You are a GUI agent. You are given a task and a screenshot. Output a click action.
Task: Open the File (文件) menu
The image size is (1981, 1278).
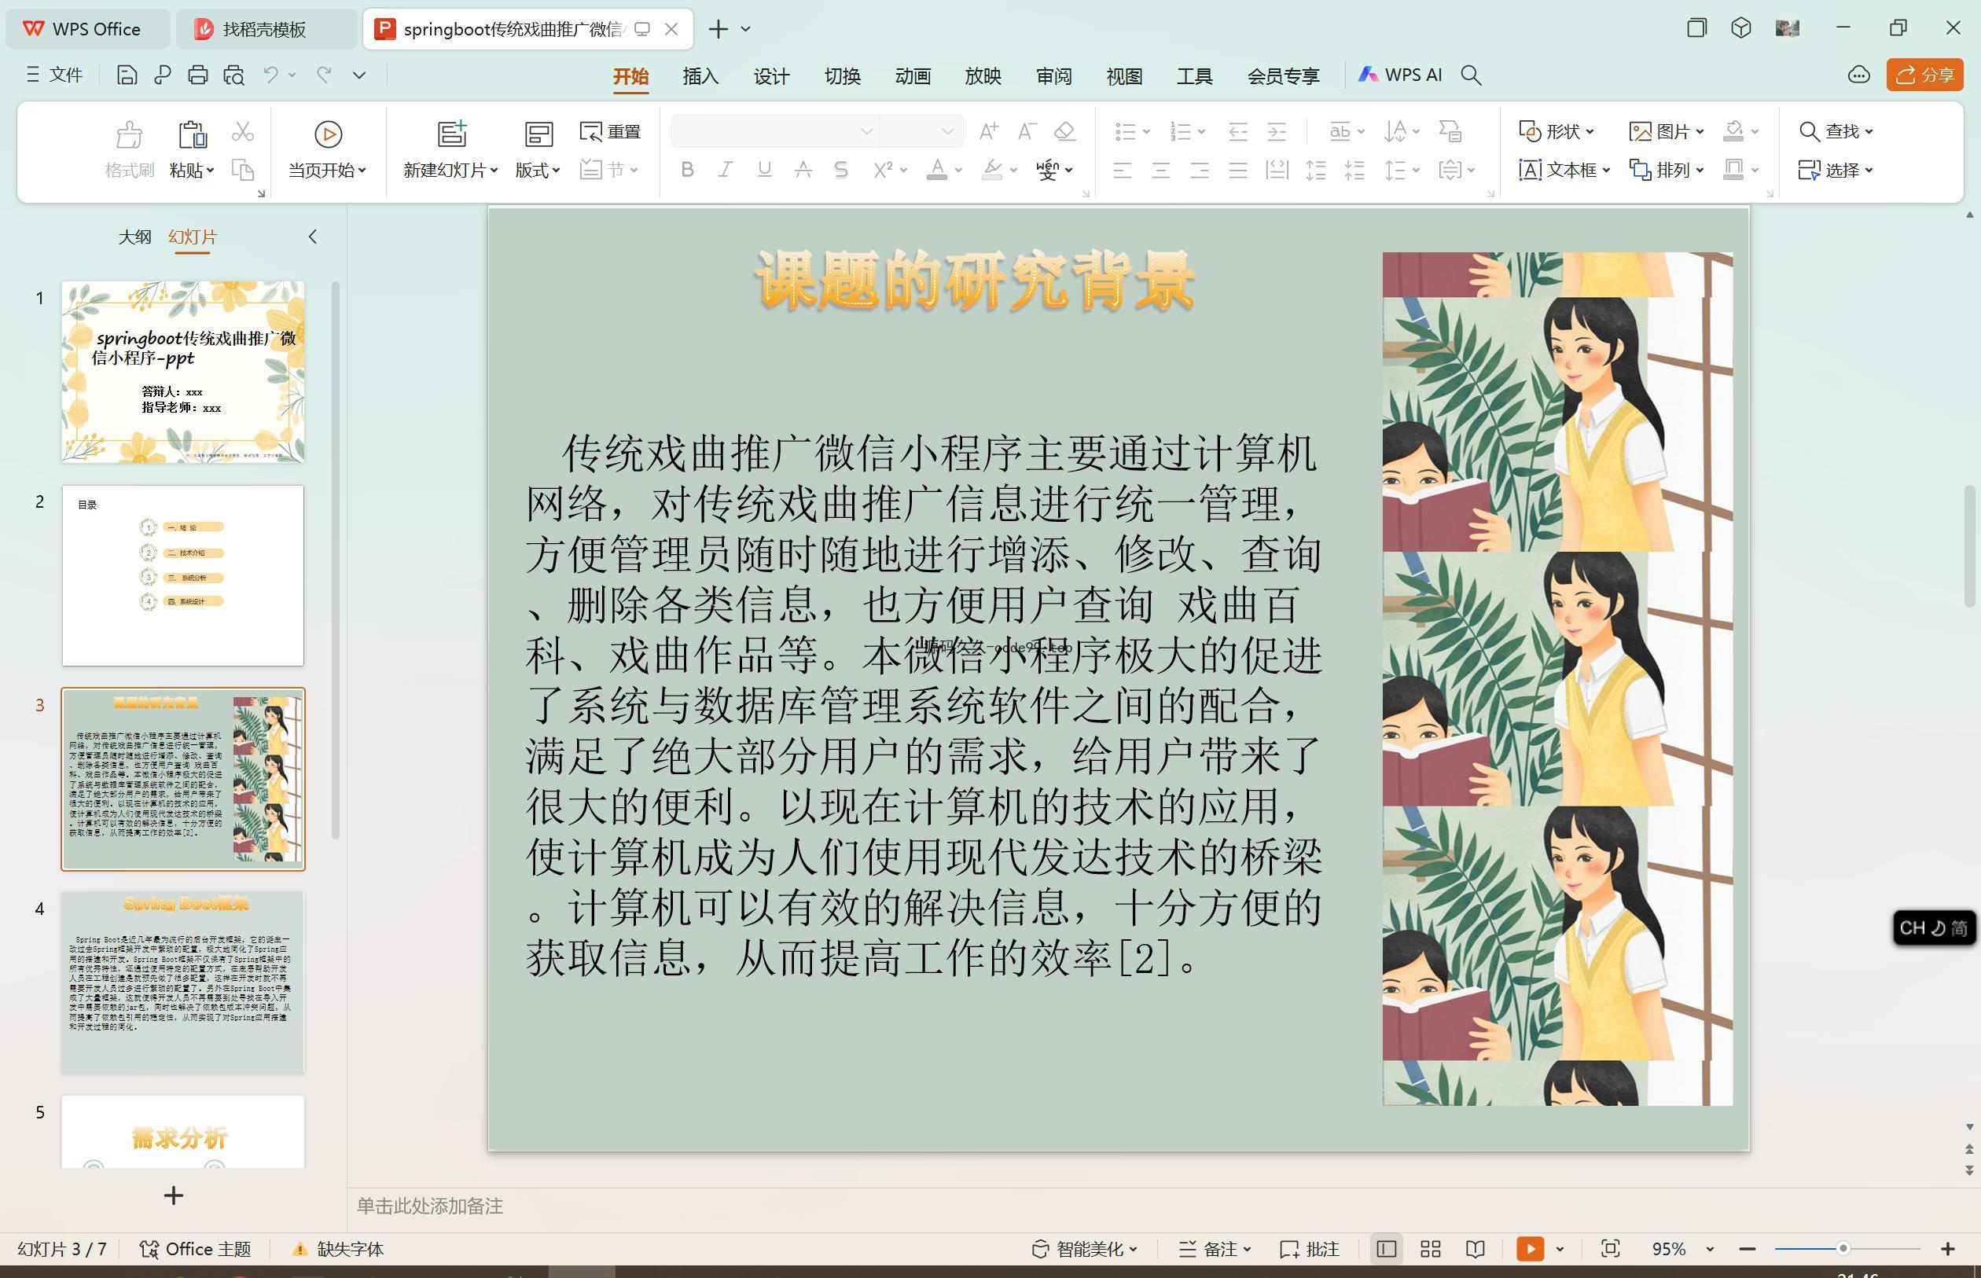coord(55,75)
